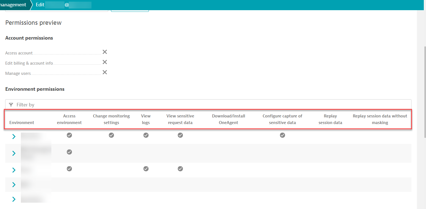Click the X icon beside Manage users
This screenshot has width=426, height=209.
[105, 72]
